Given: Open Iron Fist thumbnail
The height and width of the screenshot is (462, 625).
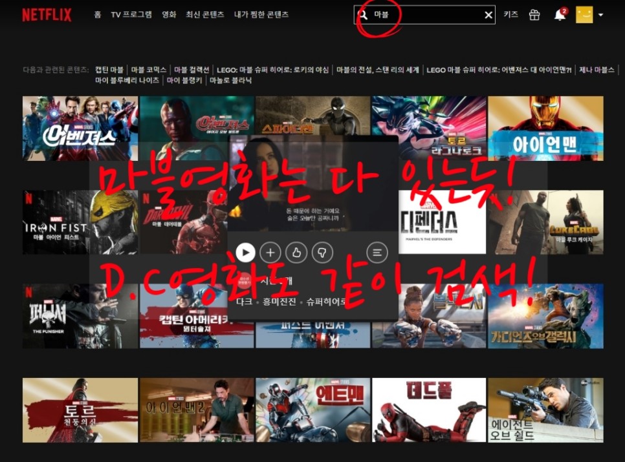Looking at the screenshot, I should [x=80, y=222].
